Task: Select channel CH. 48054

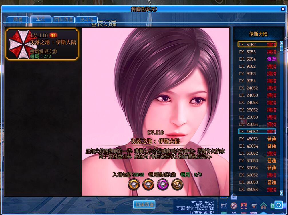Action: click(257, 146)
